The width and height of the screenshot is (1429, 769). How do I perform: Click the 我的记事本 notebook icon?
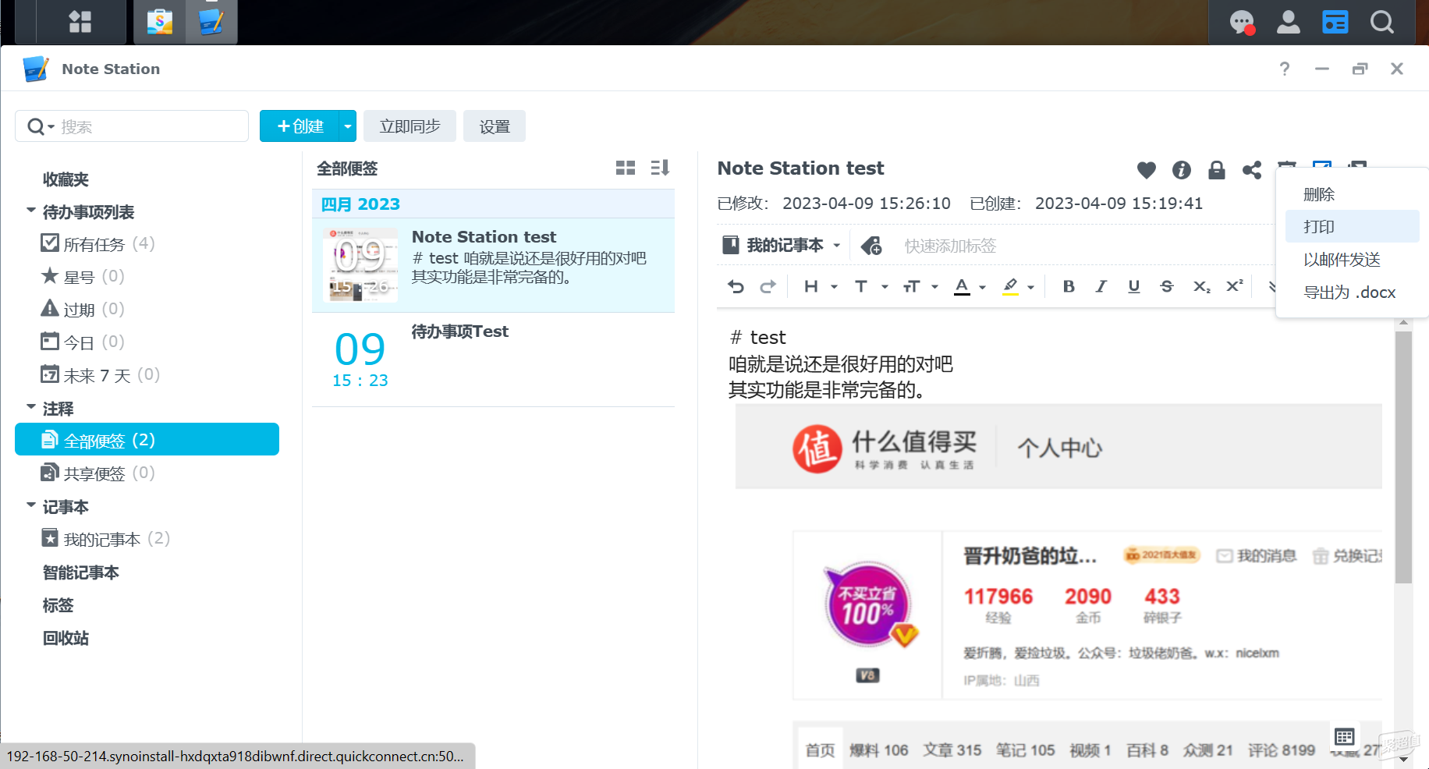coord(731,245)
